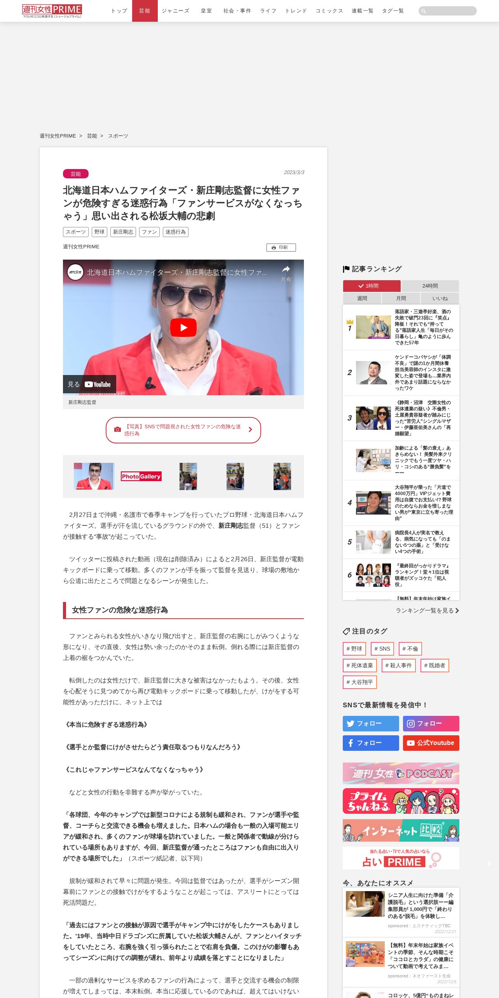Open the タグ一覧 menu item
The width and height of the screenshot is (499, 998).
[393, 11]
